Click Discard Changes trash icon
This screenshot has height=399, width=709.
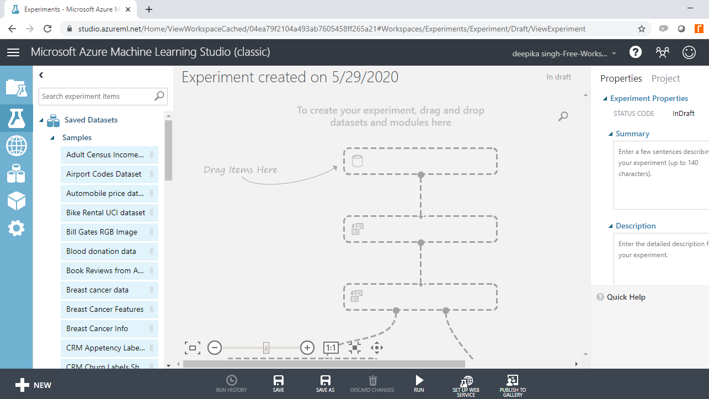372,384
